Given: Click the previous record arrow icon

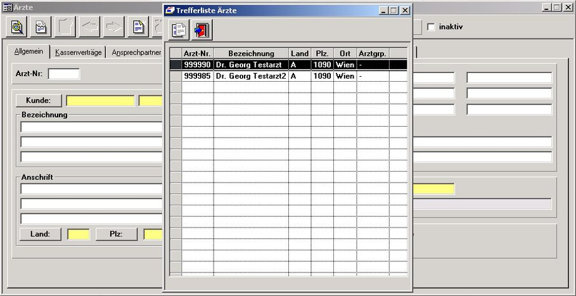Looking at the screenshot, I should click(x=89, y=27).
